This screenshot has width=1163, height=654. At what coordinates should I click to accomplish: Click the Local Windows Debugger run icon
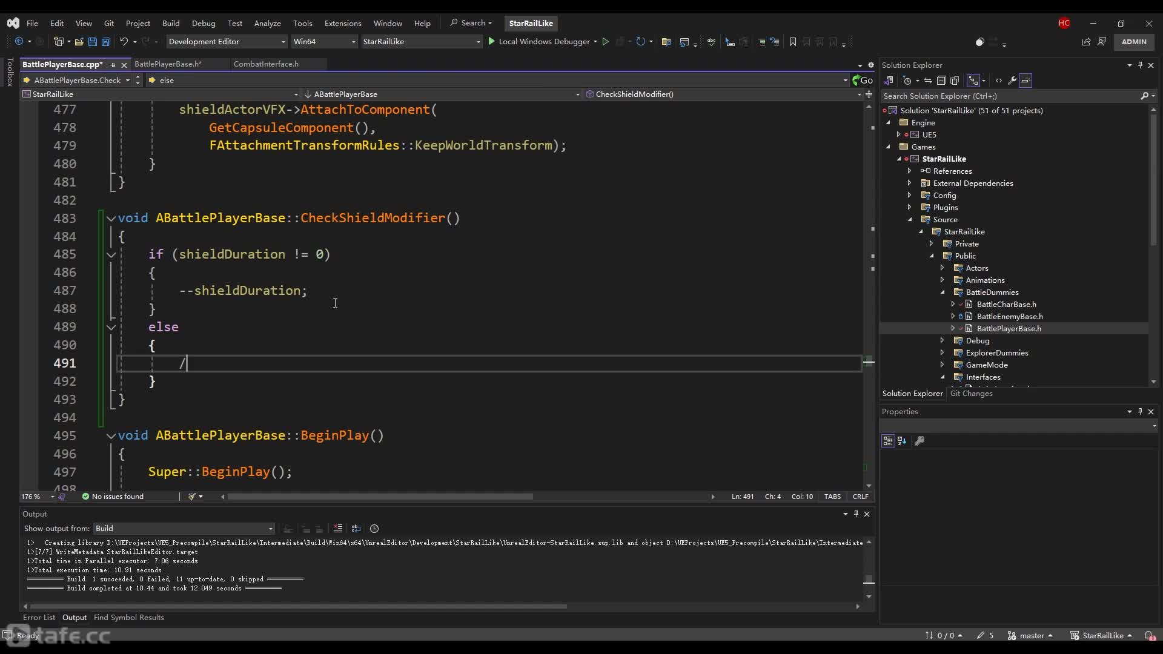491,42
